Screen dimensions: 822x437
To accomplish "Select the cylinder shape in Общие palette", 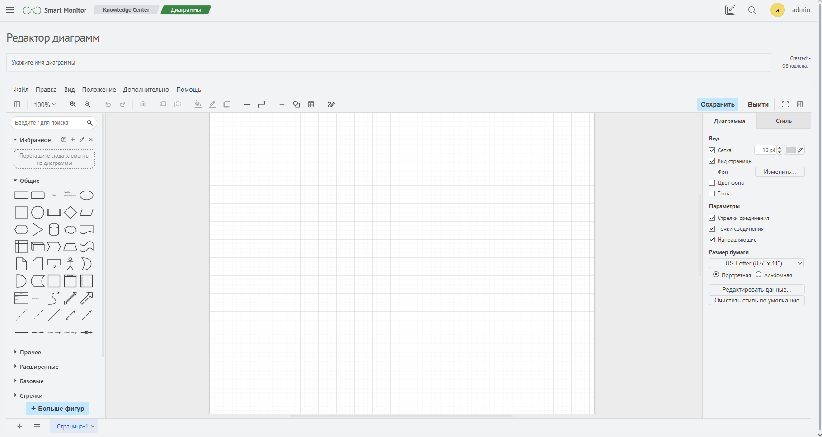I will [54, 230].
